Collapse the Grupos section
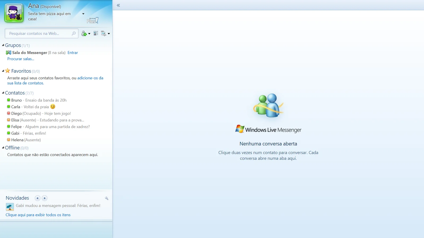The image size is (424, 238). click(3, 45)
